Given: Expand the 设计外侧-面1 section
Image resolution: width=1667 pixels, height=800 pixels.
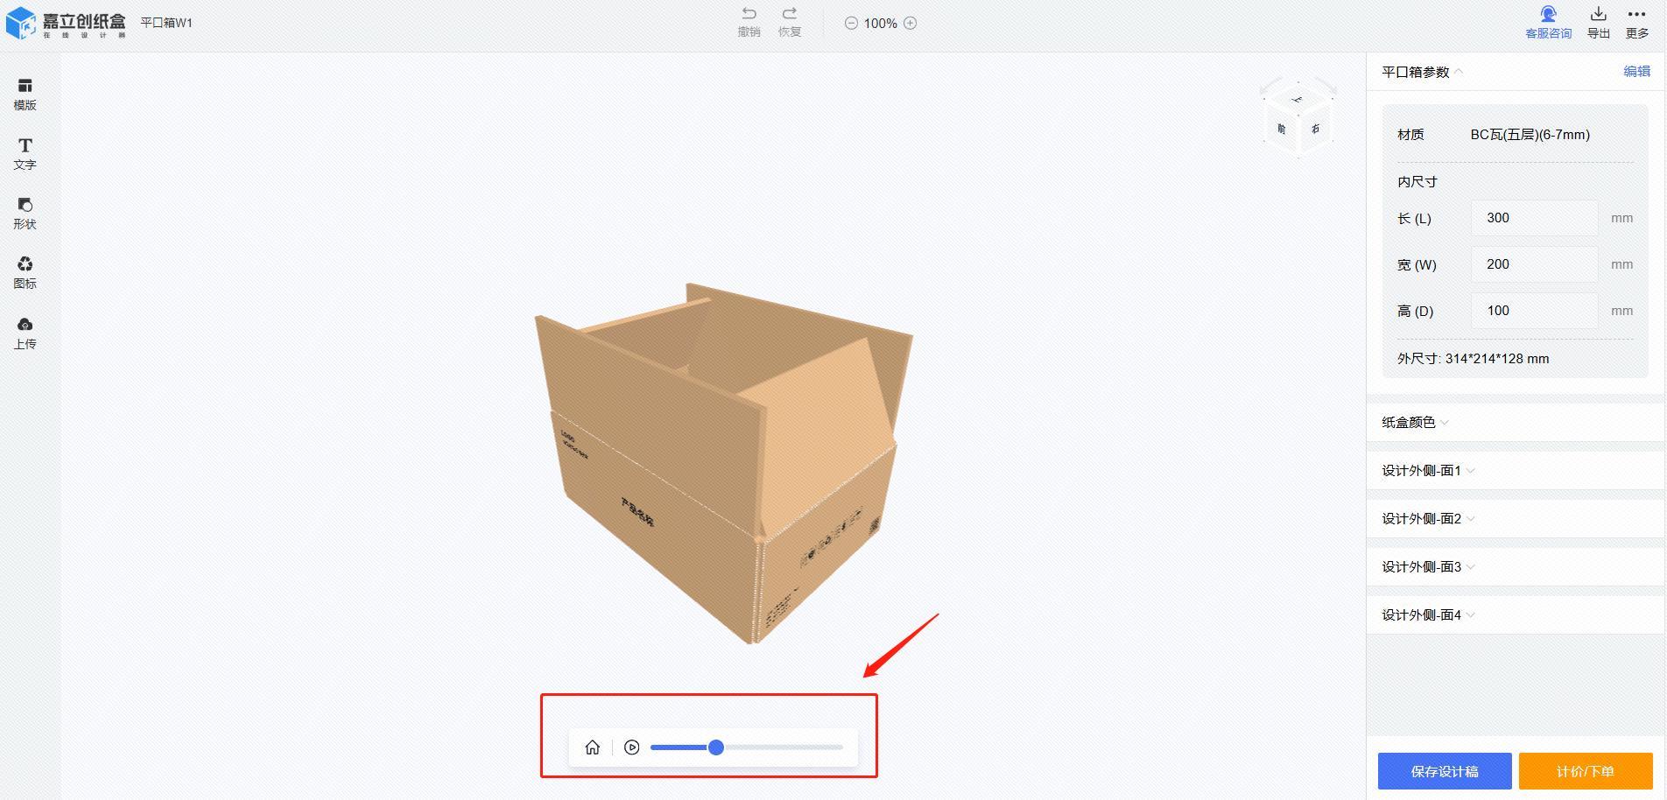Looking at the screenshot, I should pyautogui.click(x=1428, y=471).
